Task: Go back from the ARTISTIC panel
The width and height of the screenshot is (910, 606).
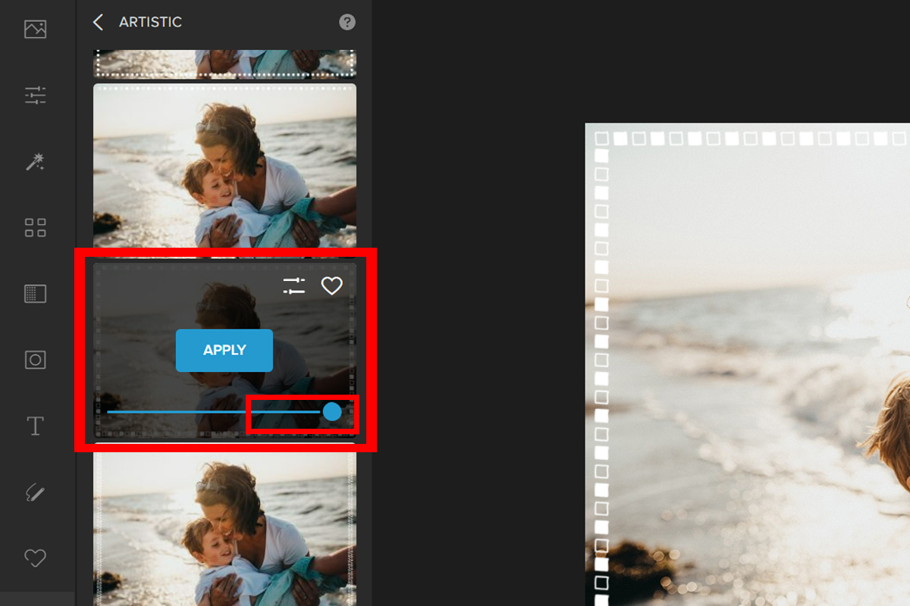Action: [98, 22]
